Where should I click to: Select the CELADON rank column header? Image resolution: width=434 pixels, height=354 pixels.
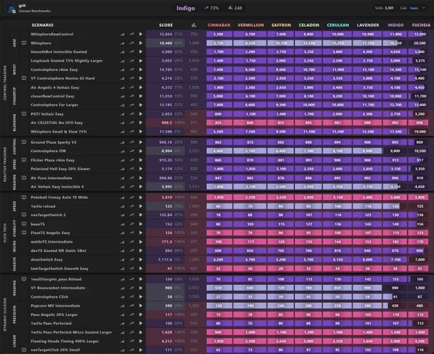point(309,25)
